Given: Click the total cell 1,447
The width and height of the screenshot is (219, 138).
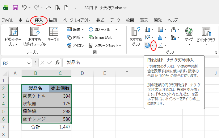Looking at the screenshot, I should tap(60, 127).
